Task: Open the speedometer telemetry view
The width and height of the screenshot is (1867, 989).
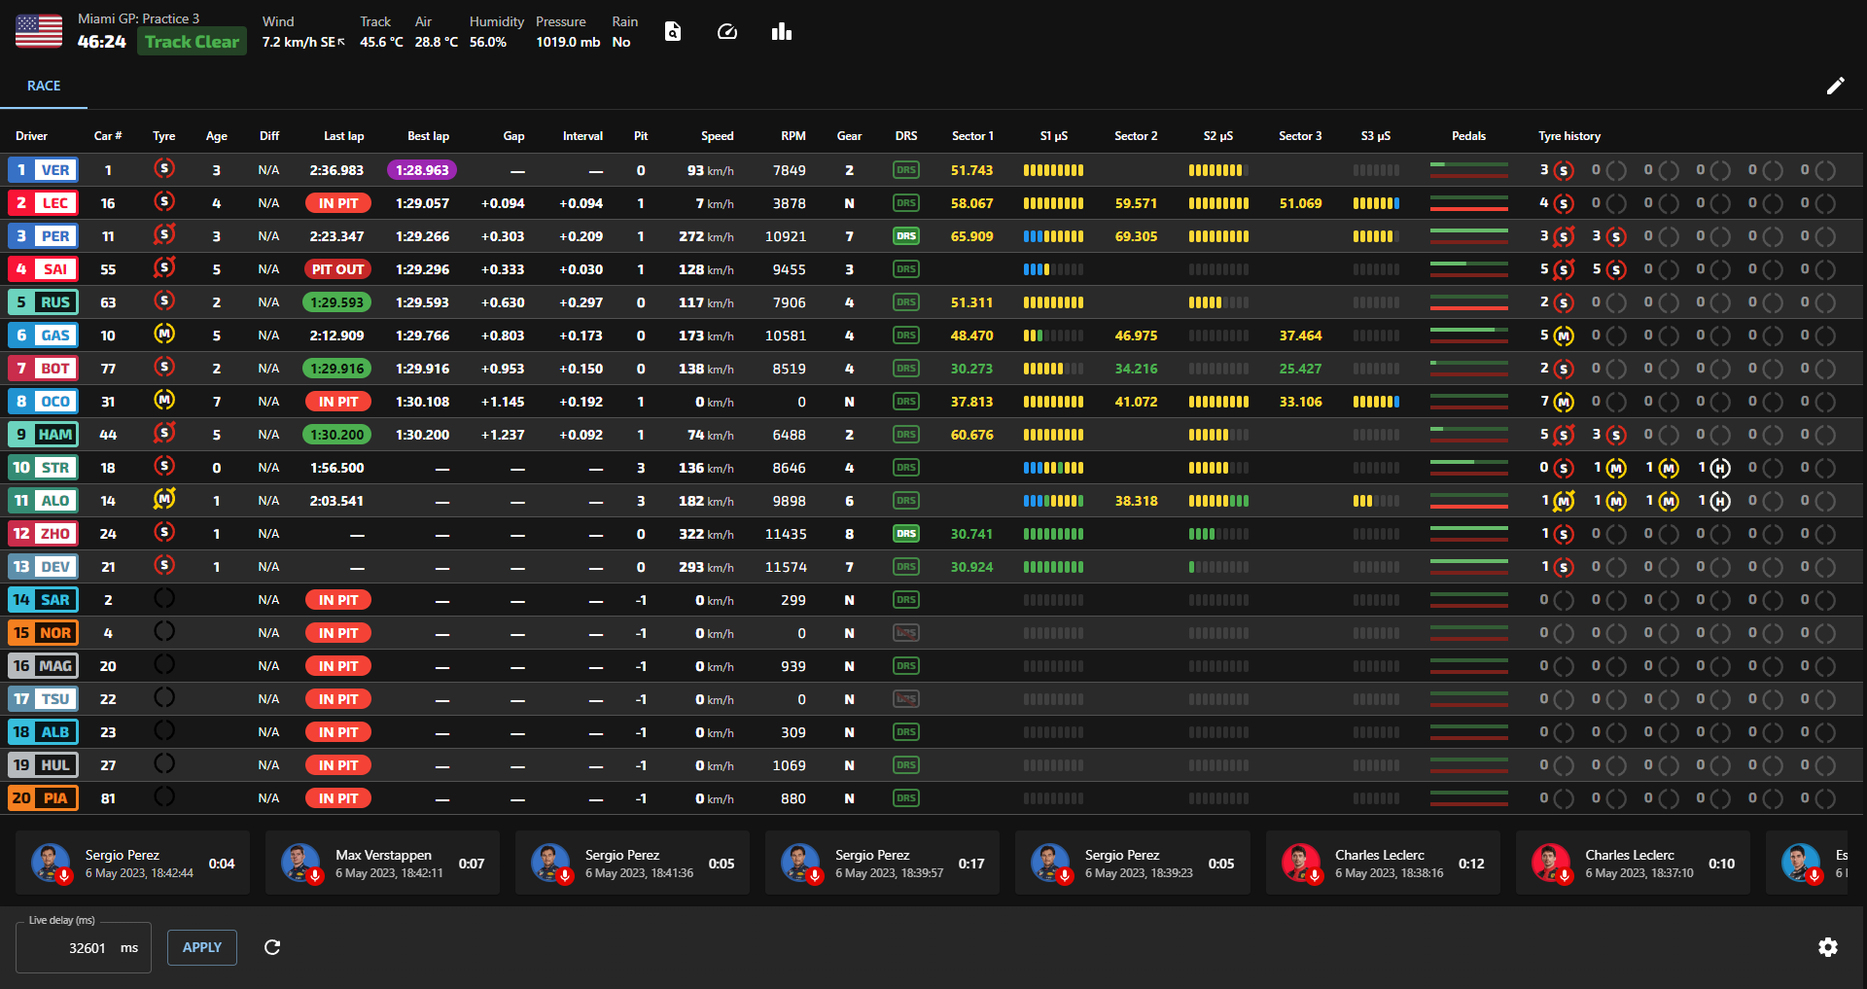Action: coord(727,32)
